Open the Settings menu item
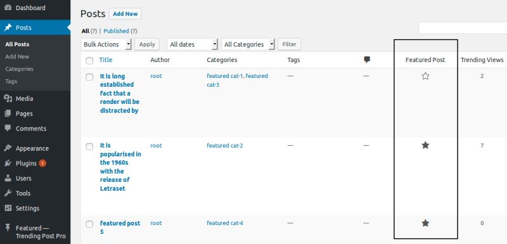Image resolution: width=507 pixels, height=244 pixels. coord(35,208)
